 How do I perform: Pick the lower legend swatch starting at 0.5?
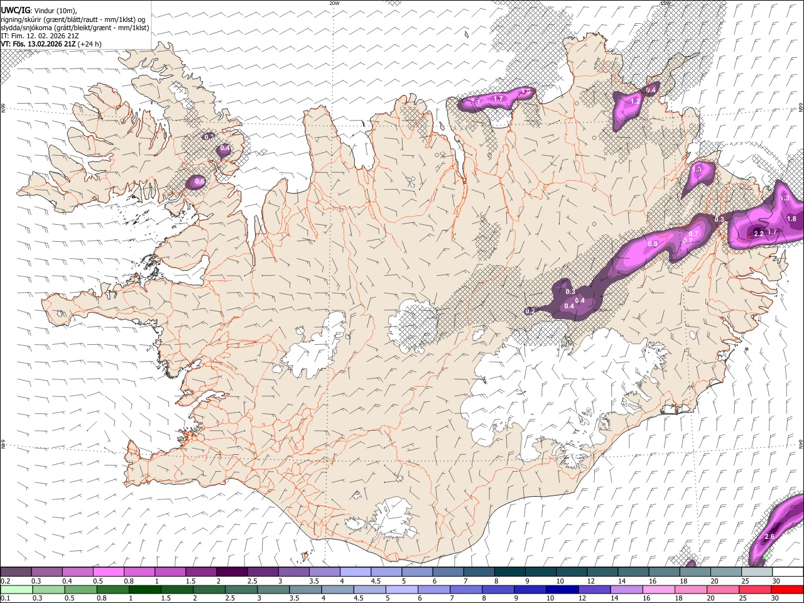(82, 589)
